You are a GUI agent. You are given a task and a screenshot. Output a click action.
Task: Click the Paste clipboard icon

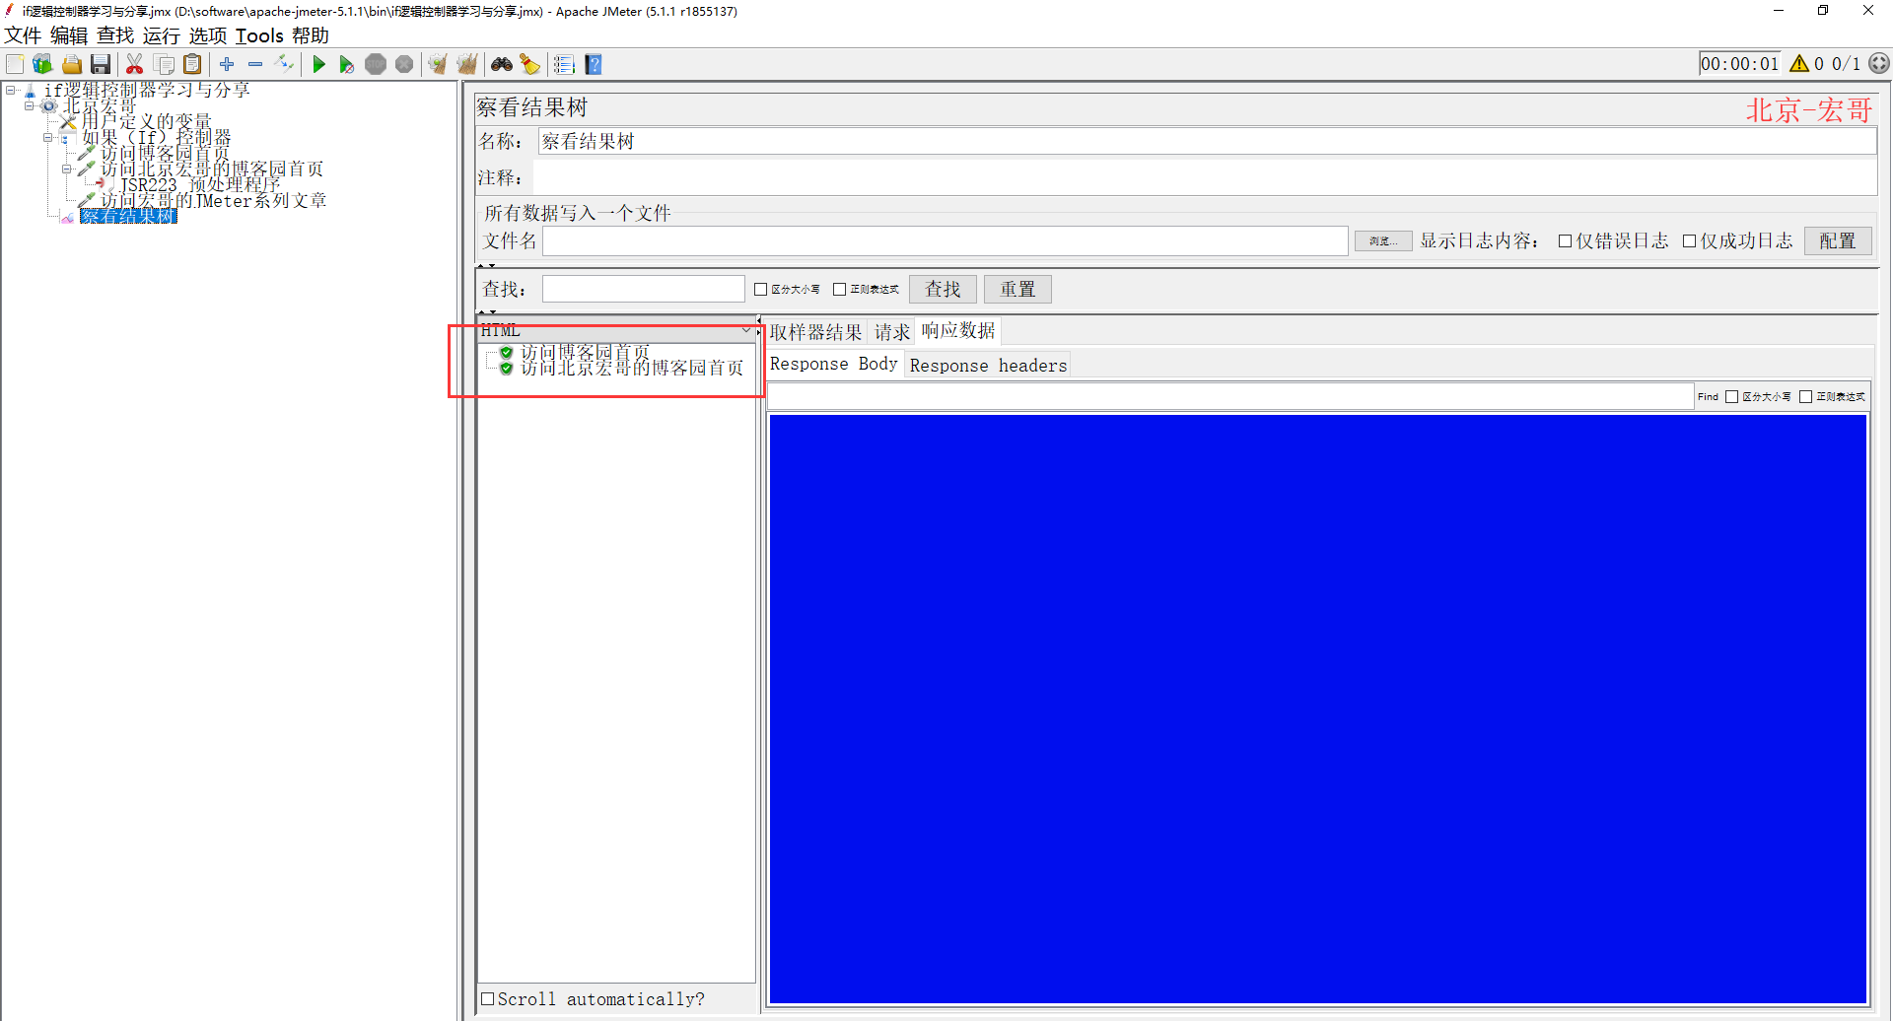coord(192,64)
